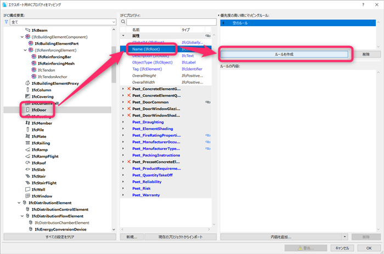Click the IfcRampFlight icon

(27, 156)
